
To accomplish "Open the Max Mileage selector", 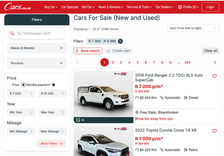I will (52, 131).
